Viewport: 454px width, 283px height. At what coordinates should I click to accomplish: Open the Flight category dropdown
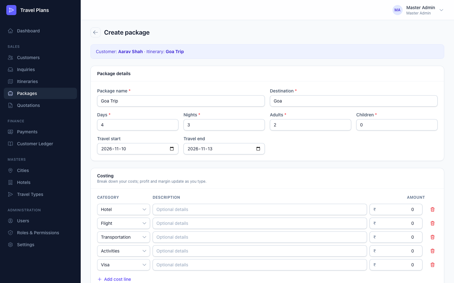click(124, 223)
